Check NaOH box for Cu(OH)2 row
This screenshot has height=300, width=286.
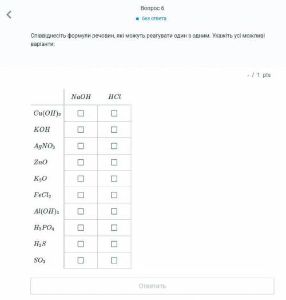(81, 113)
